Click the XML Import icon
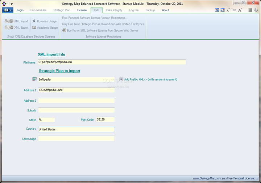This screenshot has width=261, height=183. 9,21
